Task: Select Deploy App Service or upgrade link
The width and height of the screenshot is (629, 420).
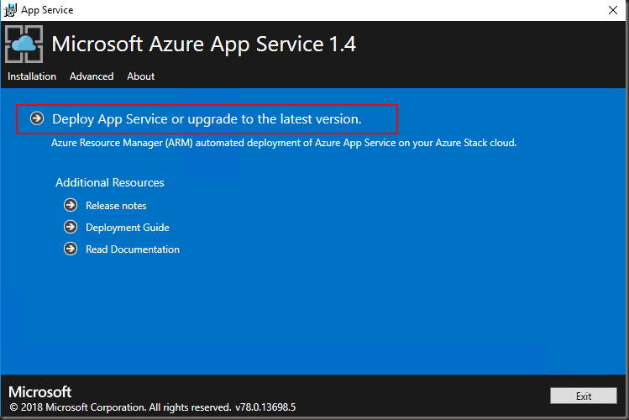Action: (207, 119)
